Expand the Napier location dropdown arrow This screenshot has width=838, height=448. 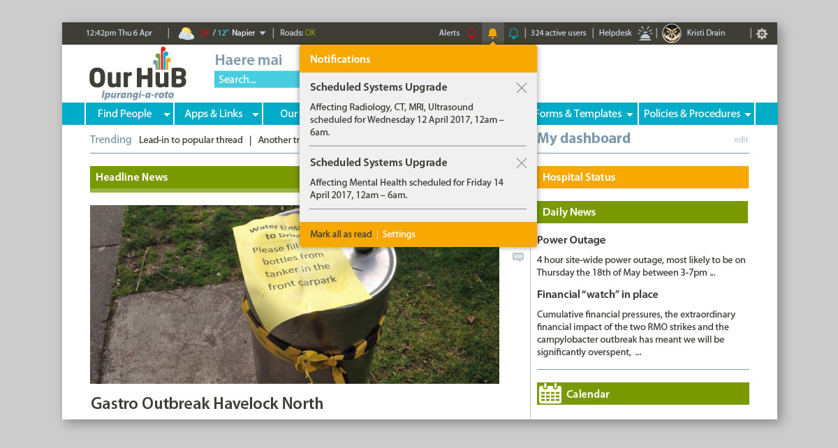(263, 33)
